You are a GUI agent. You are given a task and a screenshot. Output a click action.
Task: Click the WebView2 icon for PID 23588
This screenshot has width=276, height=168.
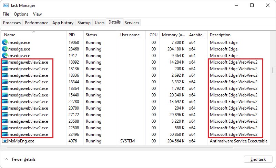5,121
